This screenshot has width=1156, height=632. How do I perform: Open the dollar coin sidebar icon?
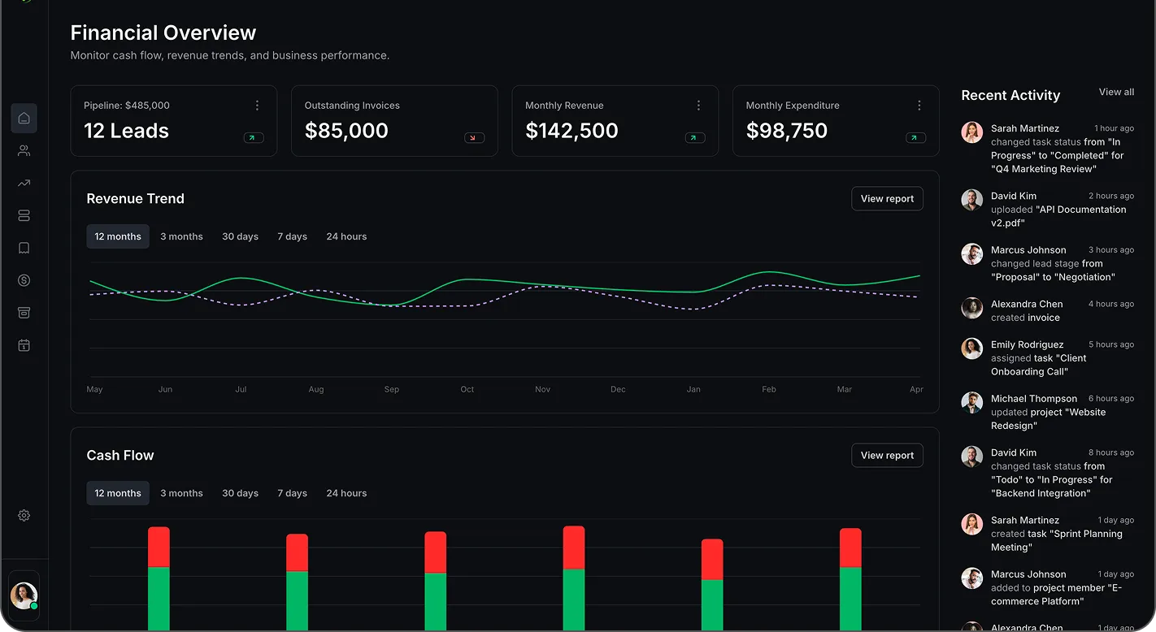pyautogui.click(x=24, y=281)
